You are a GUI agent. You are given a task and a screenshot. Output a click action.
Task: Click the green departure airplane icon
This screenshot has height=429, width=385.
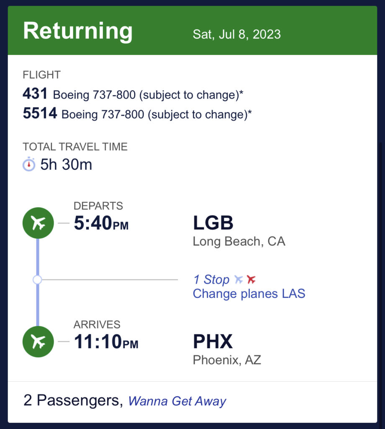38,223
